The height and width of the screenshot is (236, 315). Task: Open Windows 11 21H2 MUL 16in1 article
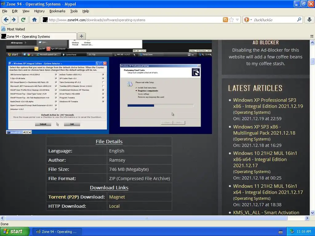pos(268,189)
